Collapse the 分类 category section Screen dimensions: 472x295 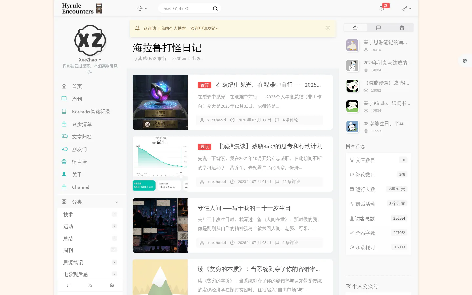click(90, 202)
